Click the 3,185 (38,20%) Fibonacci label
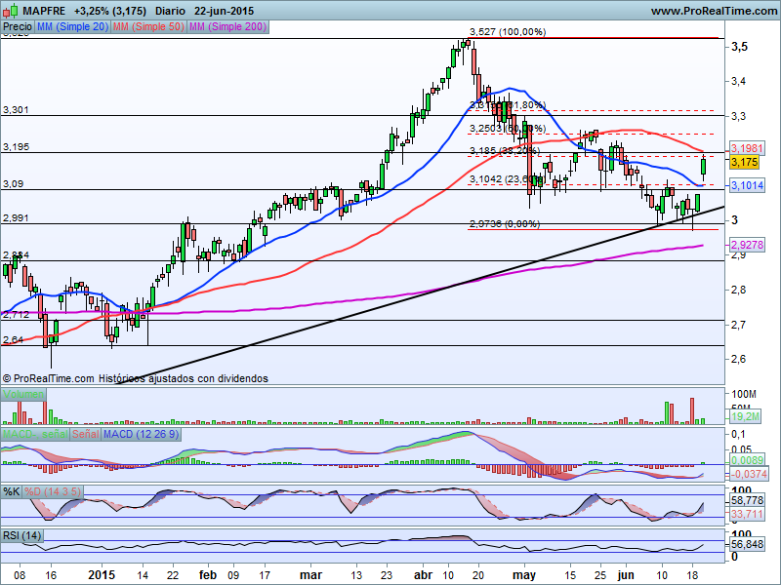Image resolution: width=781 pixels, height=585 pixels. click(x=505, y=150)
